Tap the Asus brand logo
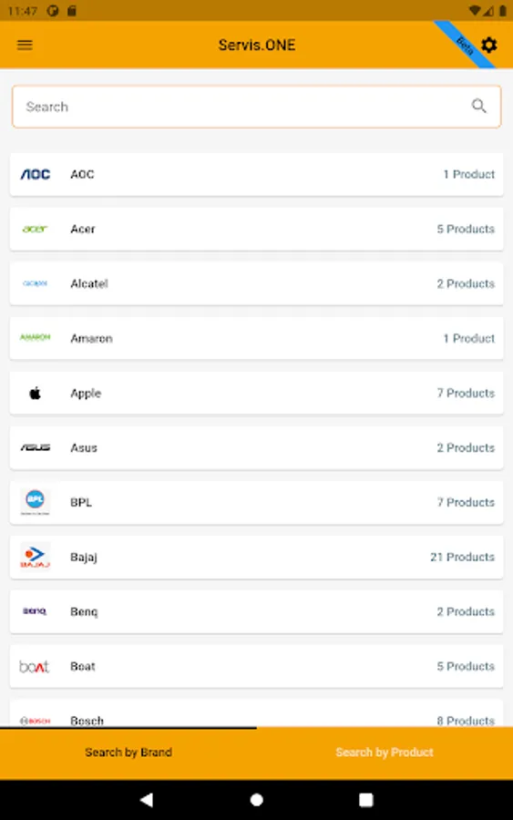The width and height of the screenshot is (513, 820). (x=35, y=447)
